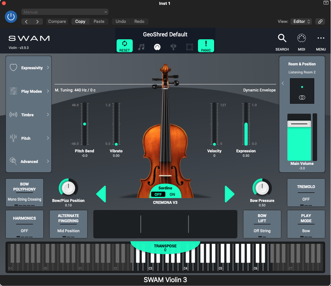Click the sliders icon beside Play Modes
The image size is (331, 286).
(x=13, y=91)
